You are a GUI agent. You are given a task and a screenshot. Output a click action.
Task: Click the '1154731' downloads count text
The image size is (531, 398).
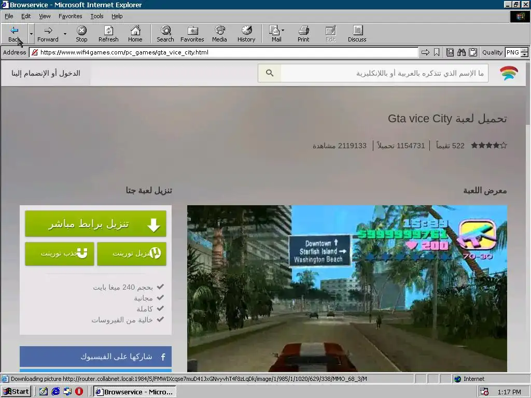pos(411,146)
